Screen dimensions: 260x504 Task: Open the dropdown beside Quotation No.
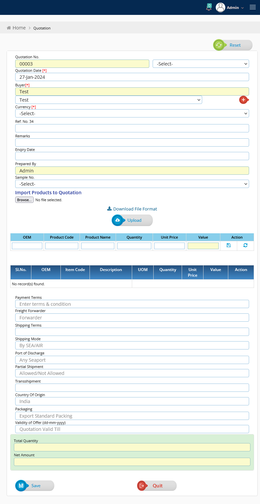(201, 64)
